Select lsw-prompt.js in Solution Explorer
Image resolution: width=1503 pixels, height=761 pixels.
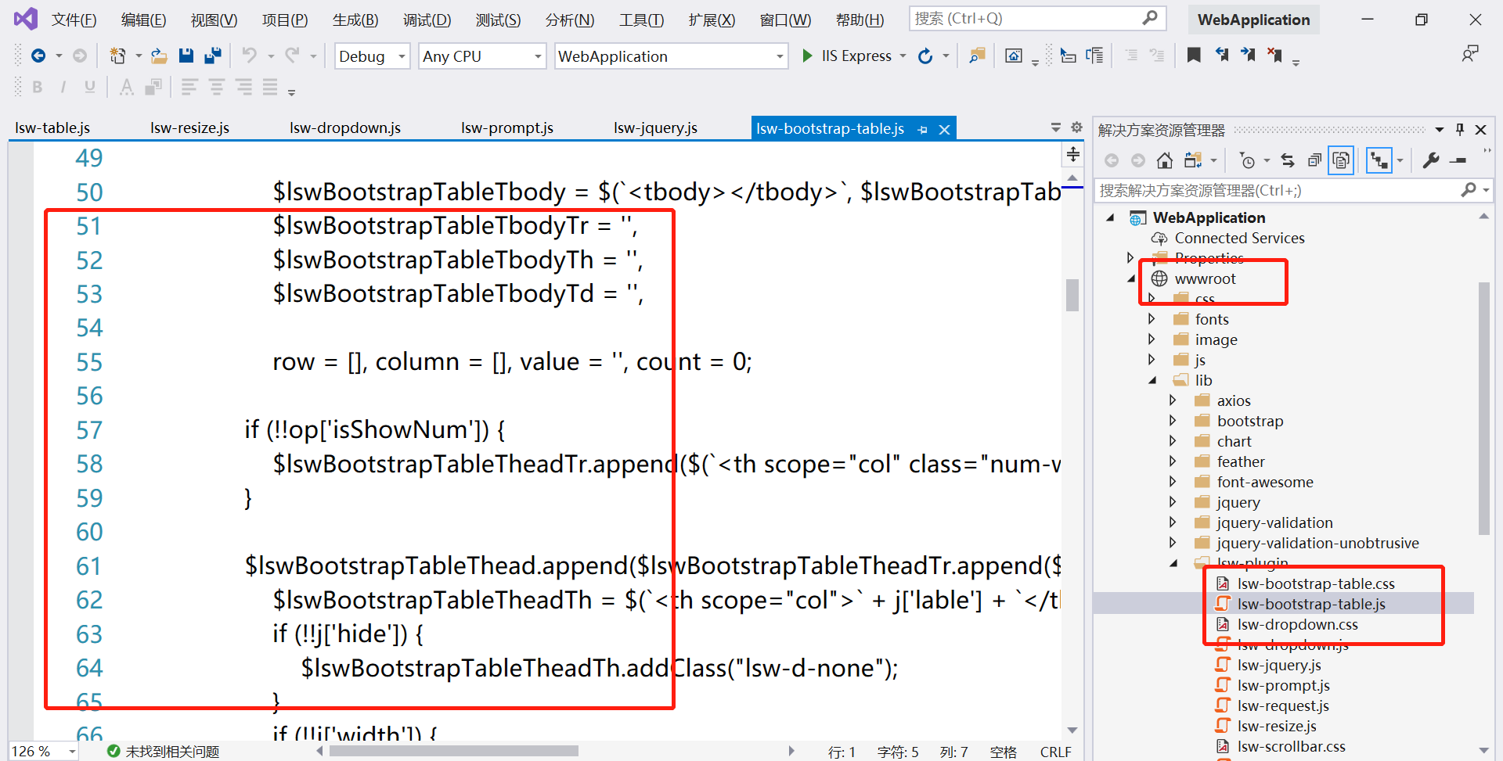click(x=1283, y=685)
